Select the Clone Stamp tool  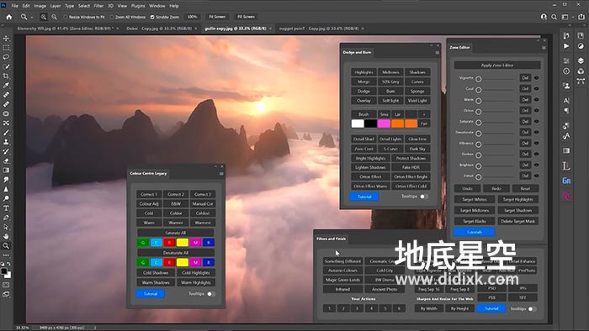coord(6,142)
